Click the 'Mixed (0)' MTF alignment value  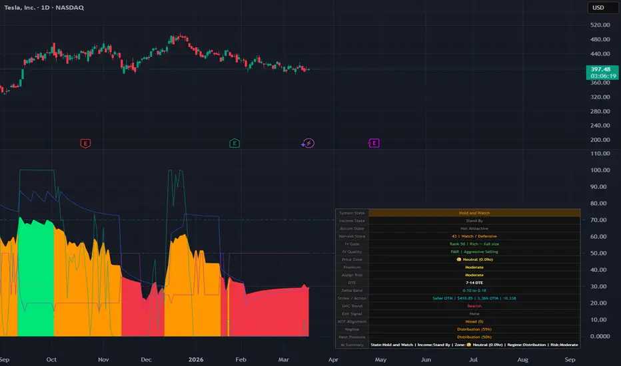pos(474,321)
